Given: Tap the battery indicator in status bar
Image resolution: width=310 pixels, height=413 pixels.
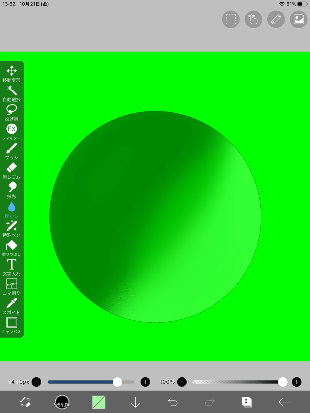Looking at the screenshot, I should [x=302, y=4].
